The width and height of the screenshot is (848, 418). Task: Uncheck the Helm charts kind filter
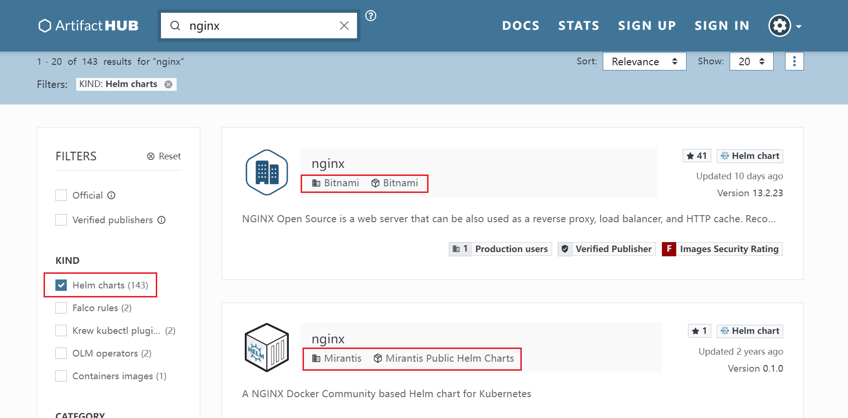[x=61, y=285]
